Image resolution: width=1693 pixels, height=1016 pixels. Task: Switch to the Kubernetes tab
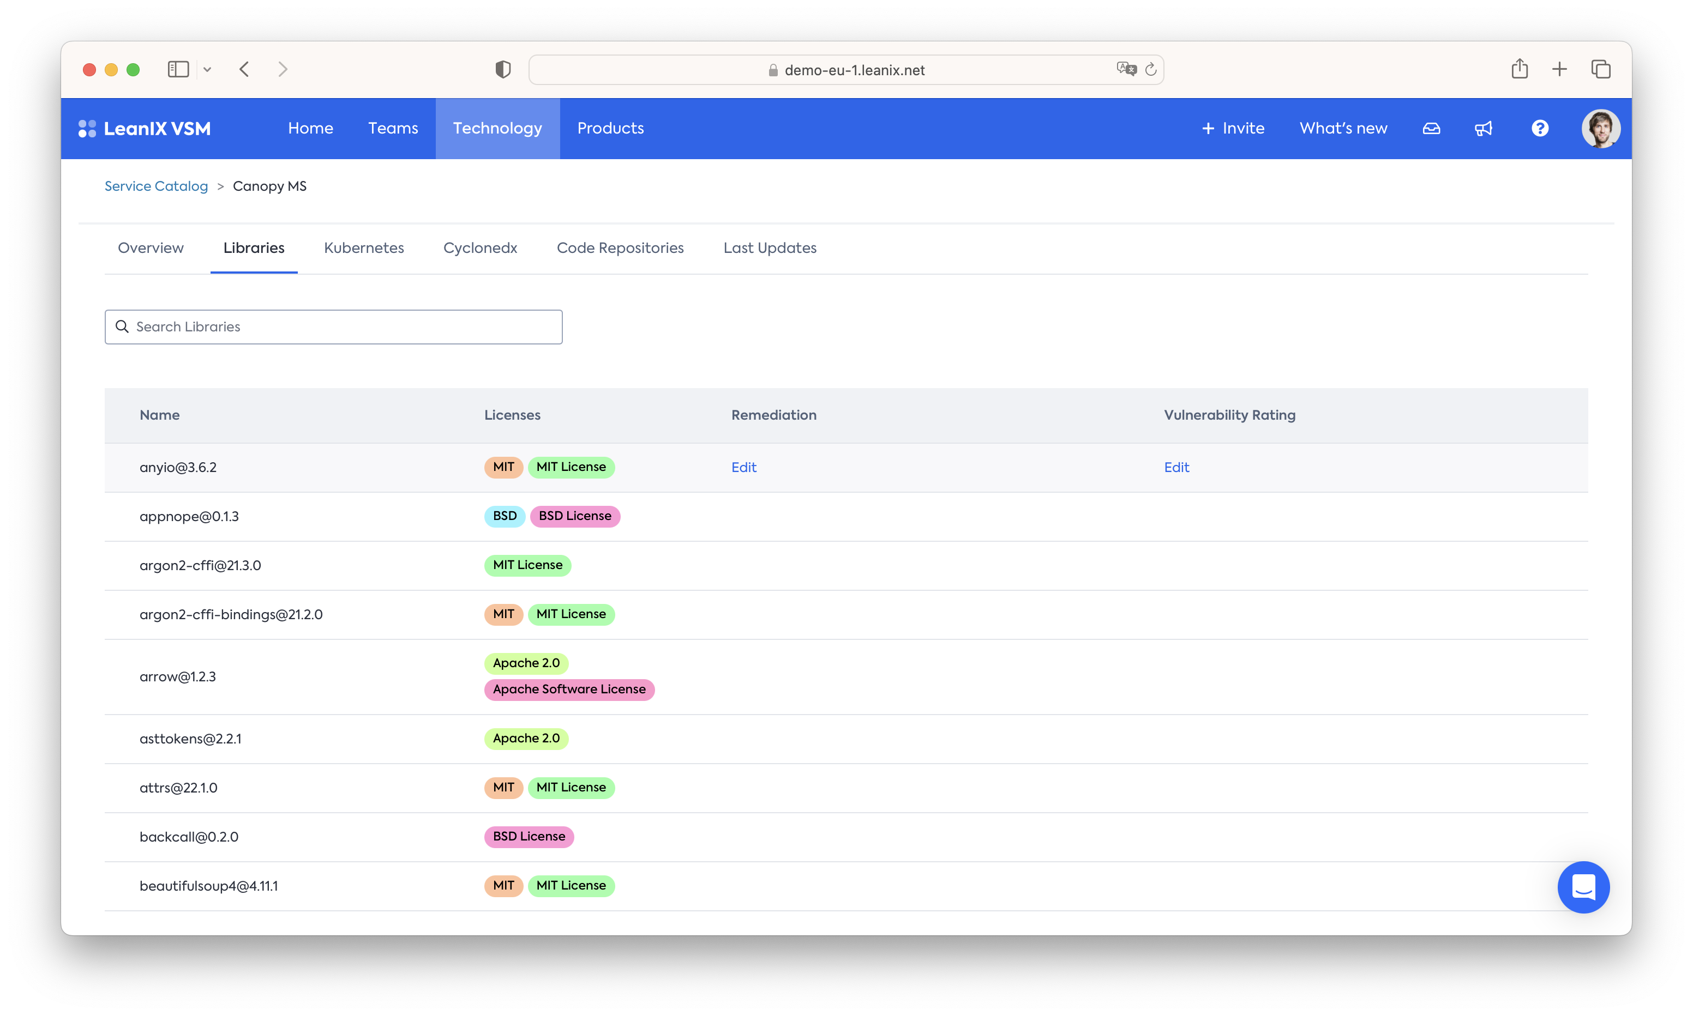point(364,248)
